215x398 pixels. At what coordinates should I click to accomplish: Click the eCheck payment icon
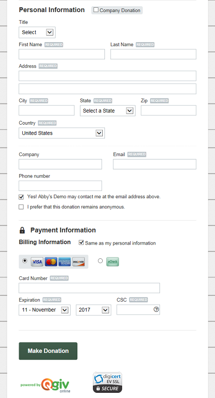pos(113,262)
